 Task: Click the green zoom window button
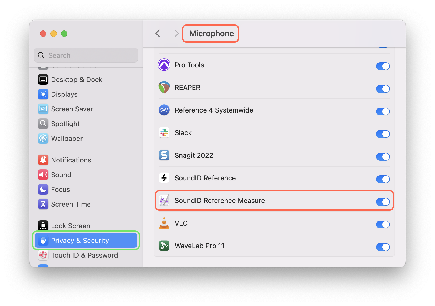pos(64,34)
